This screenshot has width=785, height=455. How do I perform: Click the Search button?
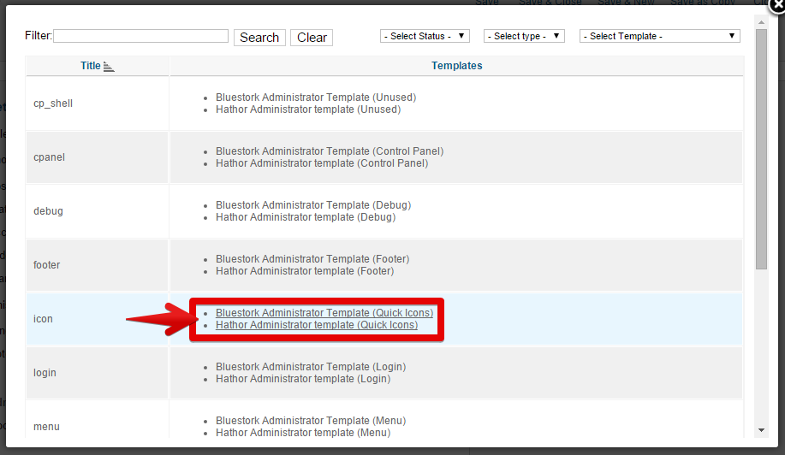point(259,38)
